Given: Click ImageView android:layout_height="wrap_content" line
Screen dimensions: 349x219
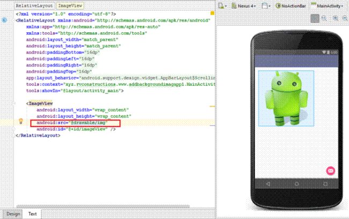Looking at the screenshot, I should pyautogui.click(x=84, y=116).
